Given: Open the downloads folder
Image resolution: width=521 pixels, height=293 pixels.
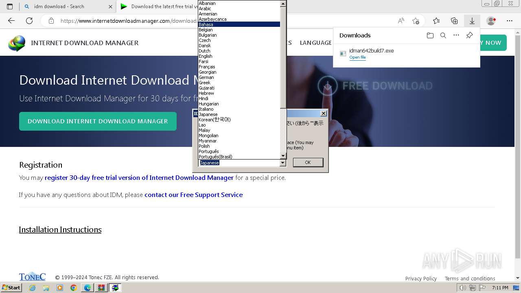Looking at the screenshot, I should click(x=430, y=35).
